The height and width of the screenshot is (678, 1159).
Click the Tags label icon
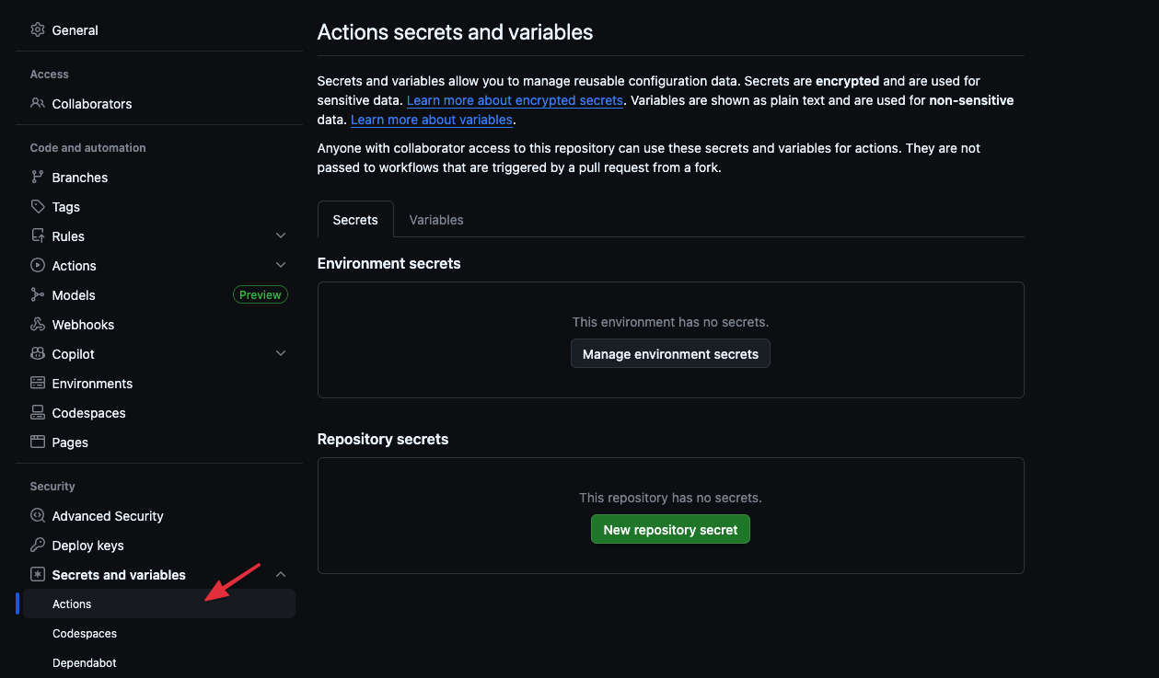(38, 207)
